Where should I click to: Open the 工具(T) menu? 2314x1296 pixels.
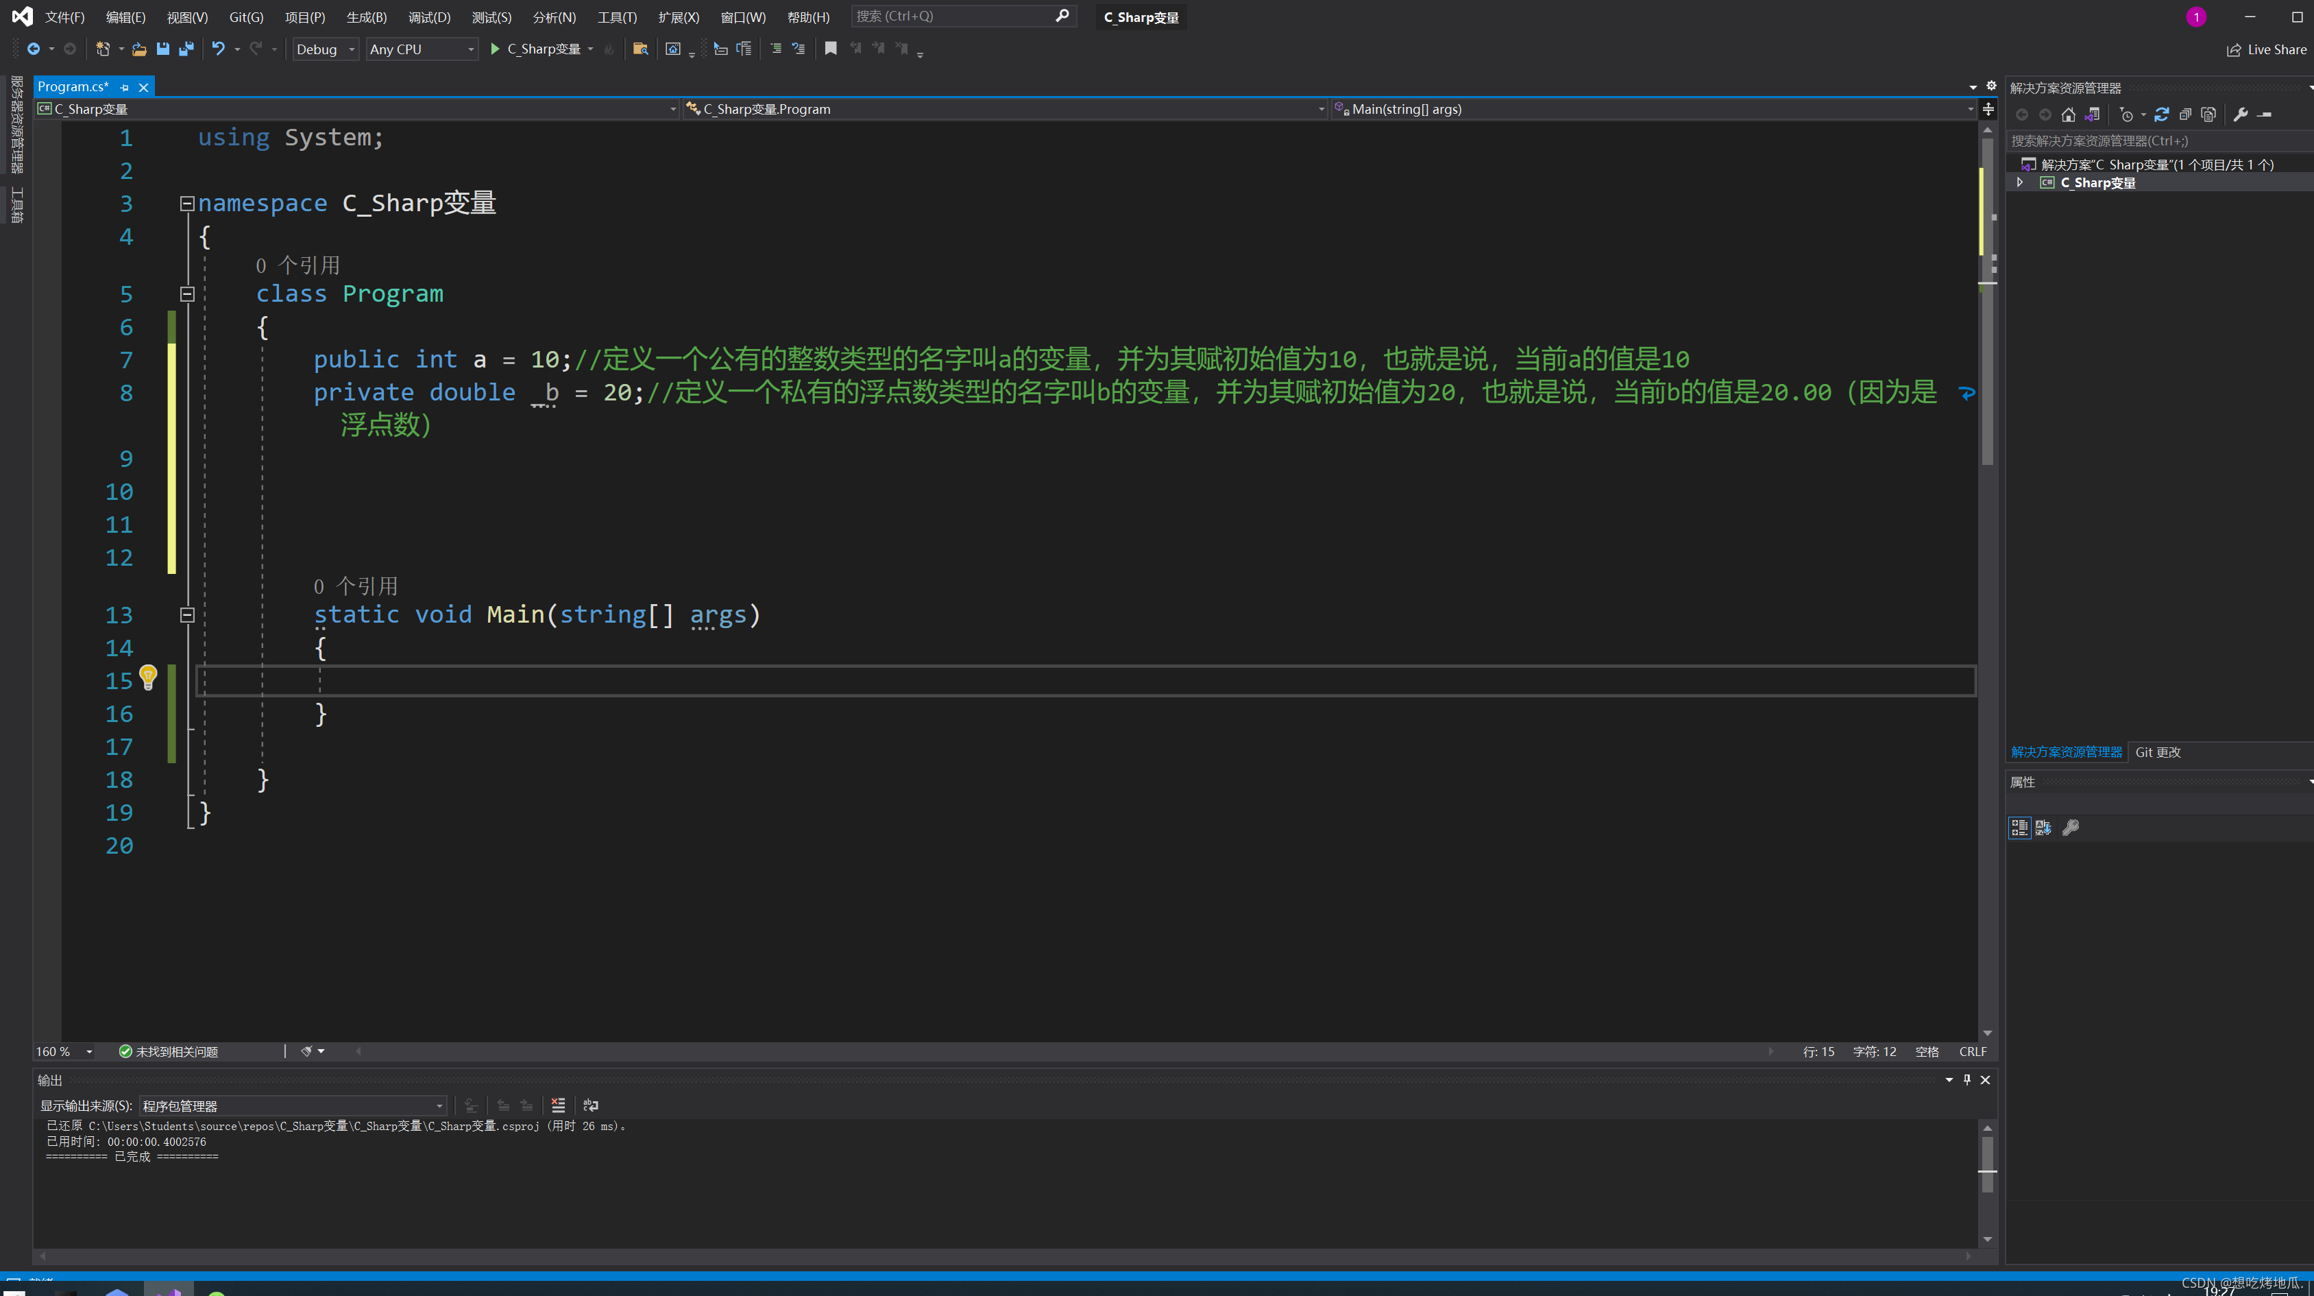coord(617,17)
